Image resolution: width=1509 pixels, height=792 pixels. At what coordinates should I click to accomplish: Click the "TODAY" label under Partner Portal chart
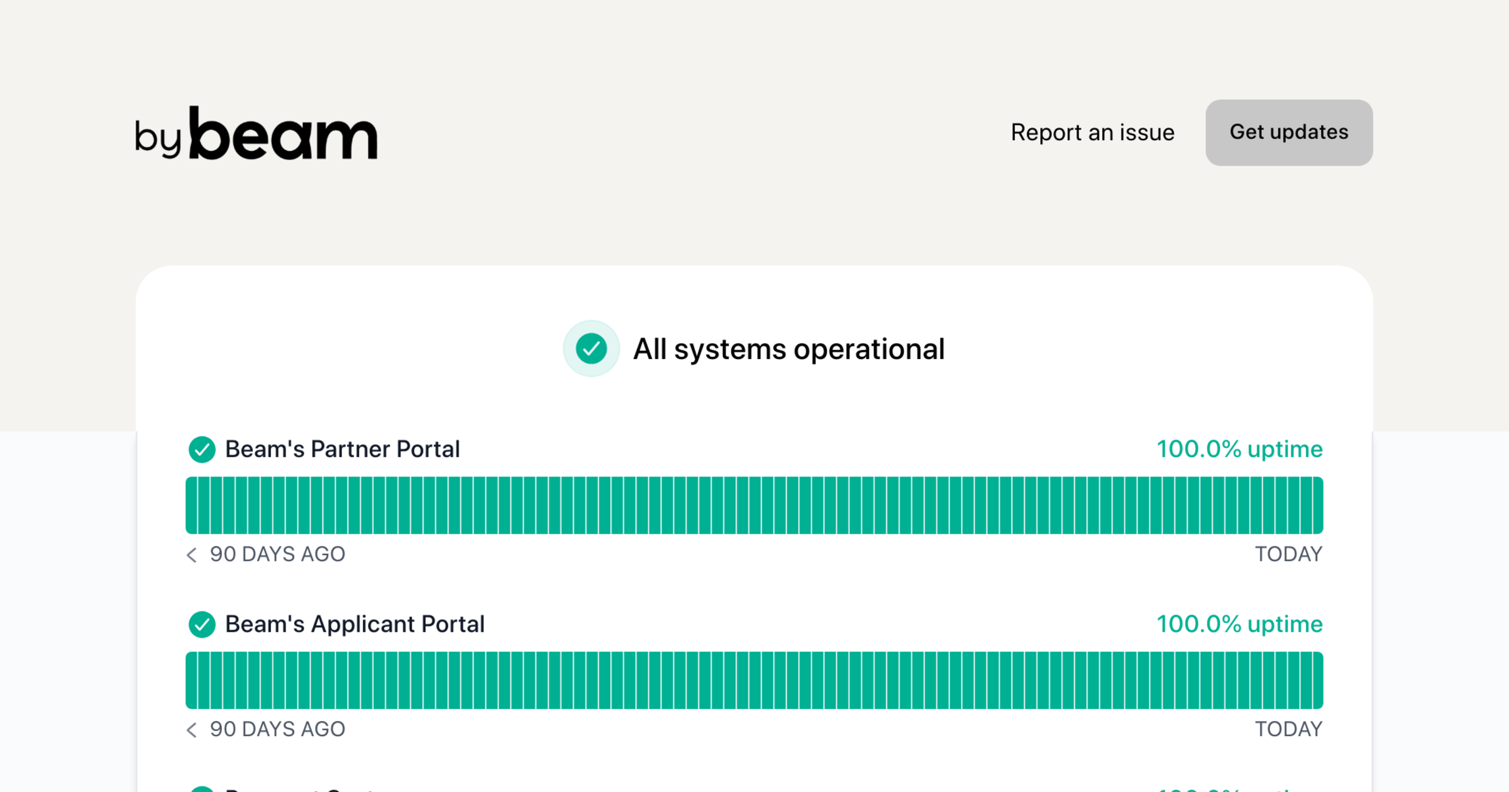[1289, 554]
